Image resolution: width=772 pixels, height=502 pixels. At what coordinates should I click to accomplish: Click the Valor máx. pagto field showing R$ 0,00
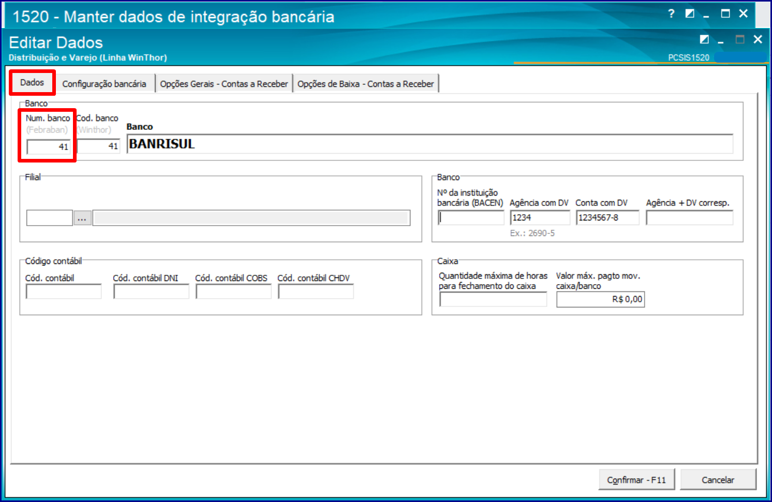point(600,299)
